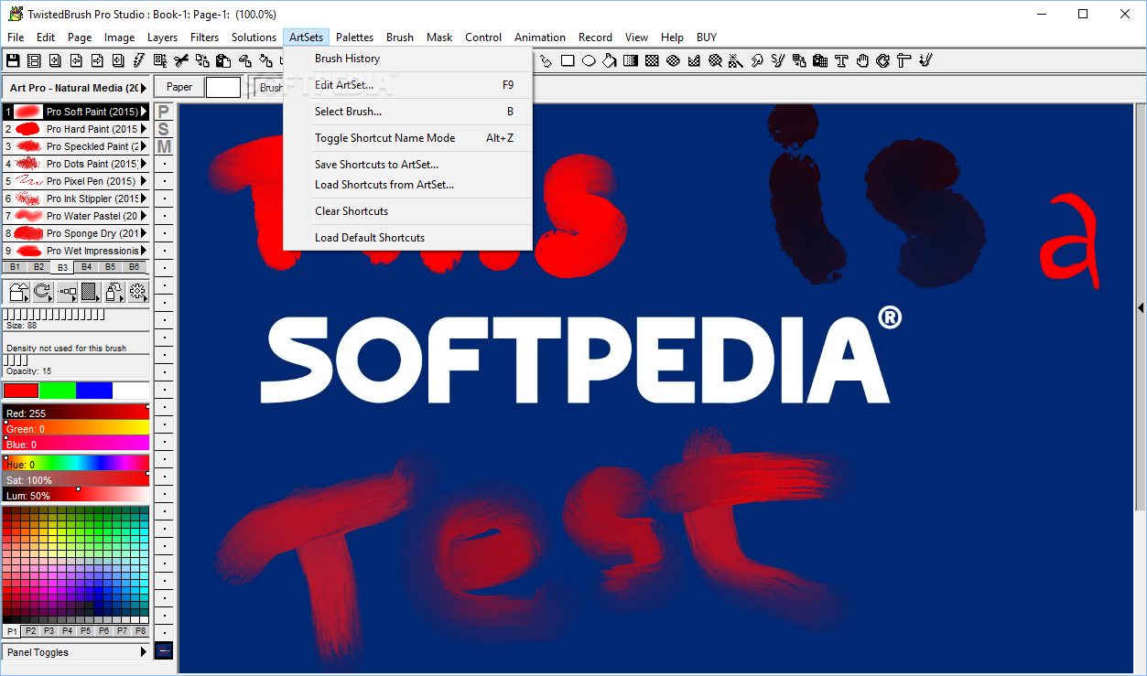
Task: Click the circular rotate arrow toolbar icon
Action: click(883, 60)
